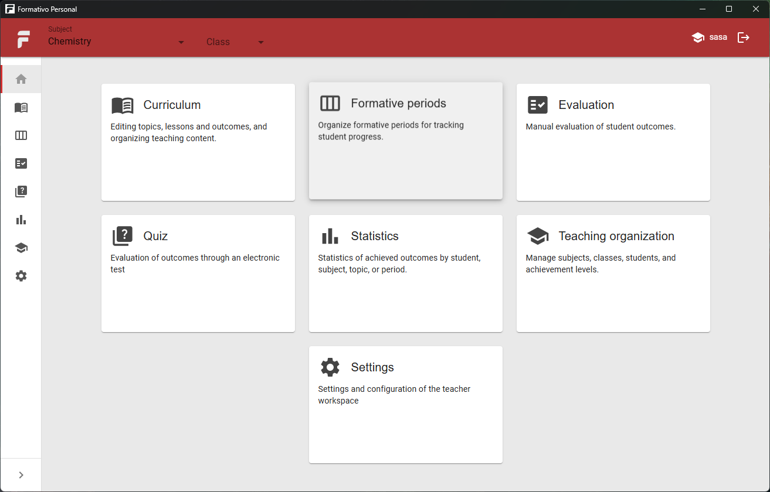Click the Statistics card title

tap(375, 236)
